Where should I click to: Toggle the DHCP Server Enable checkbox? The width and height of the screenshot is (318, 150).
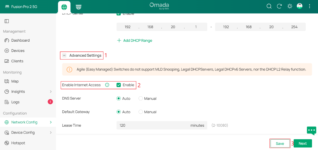[119, 14]
